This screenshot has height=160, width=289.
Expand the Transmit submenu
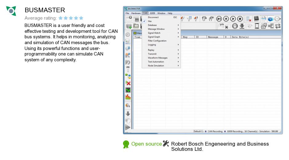click(161, 54)
